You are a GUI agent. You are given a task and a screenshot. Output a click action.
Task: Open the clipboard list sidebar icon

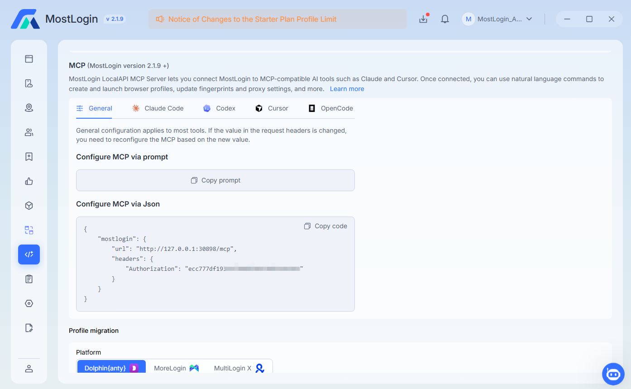[29, 279]
